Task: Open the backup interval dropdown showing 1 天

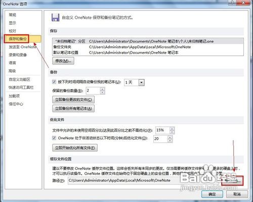Action: (141, 83)
